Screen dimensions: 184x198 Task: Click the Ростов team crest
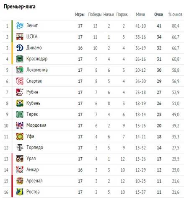pos(20,192)
